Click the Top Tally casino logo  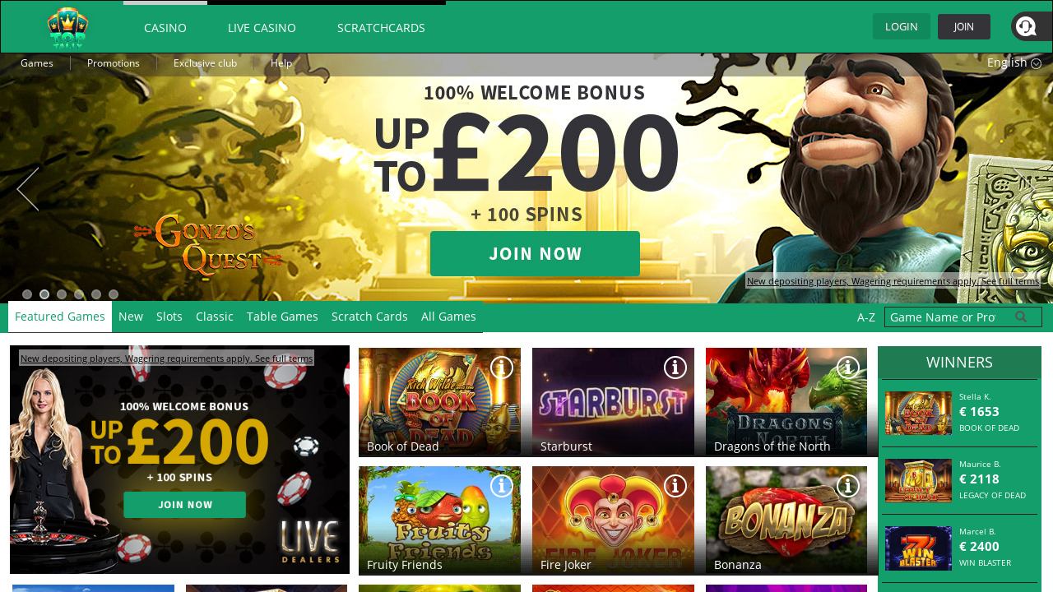pyautogui.click(x=68, y=27)
